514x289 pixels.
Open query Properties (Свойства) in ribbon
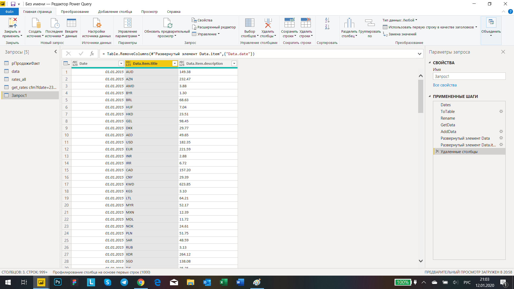click(x=202, y=20)
